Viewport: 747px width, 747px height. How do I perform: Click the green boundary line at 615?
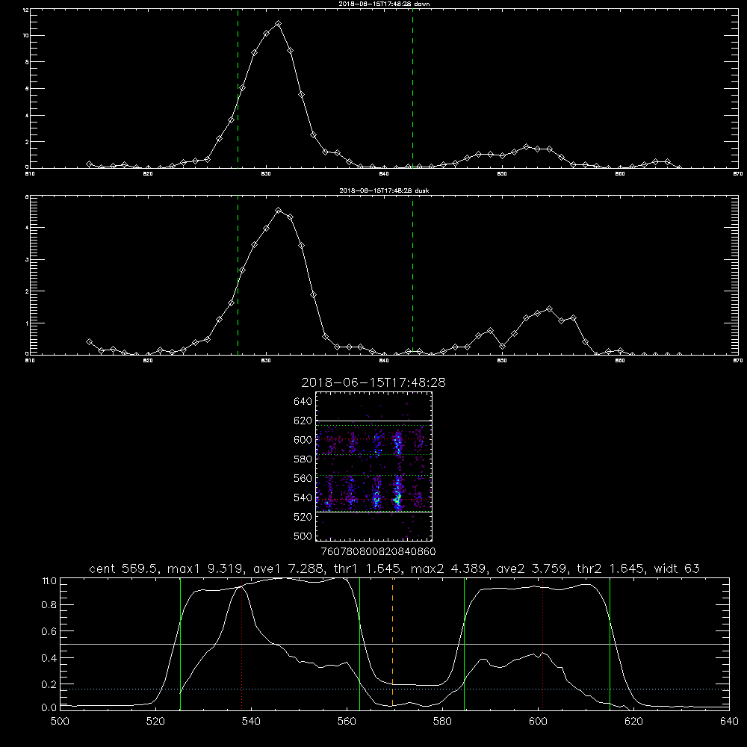pos(610,643)
